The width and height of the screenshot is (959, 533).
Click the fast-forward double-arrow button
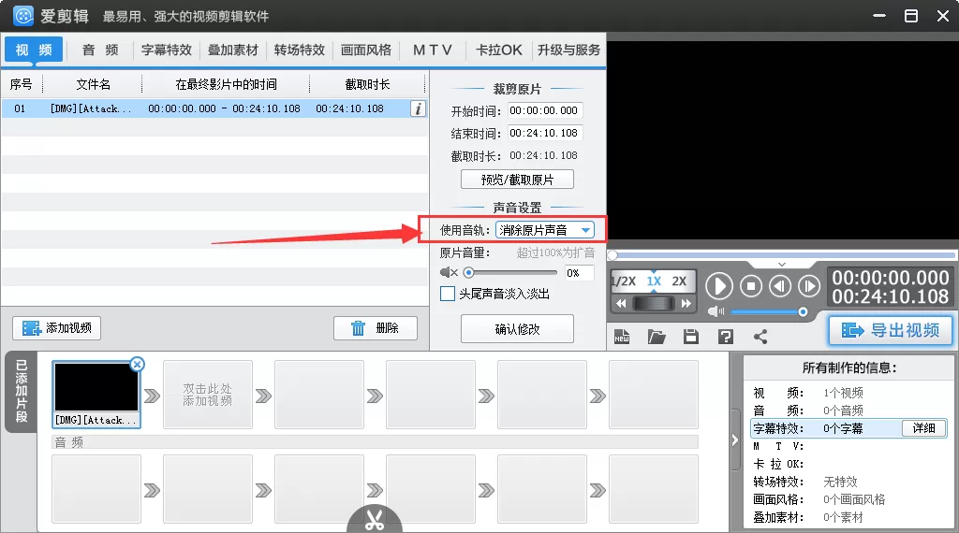pyautogui.click(x=686, y=304)
